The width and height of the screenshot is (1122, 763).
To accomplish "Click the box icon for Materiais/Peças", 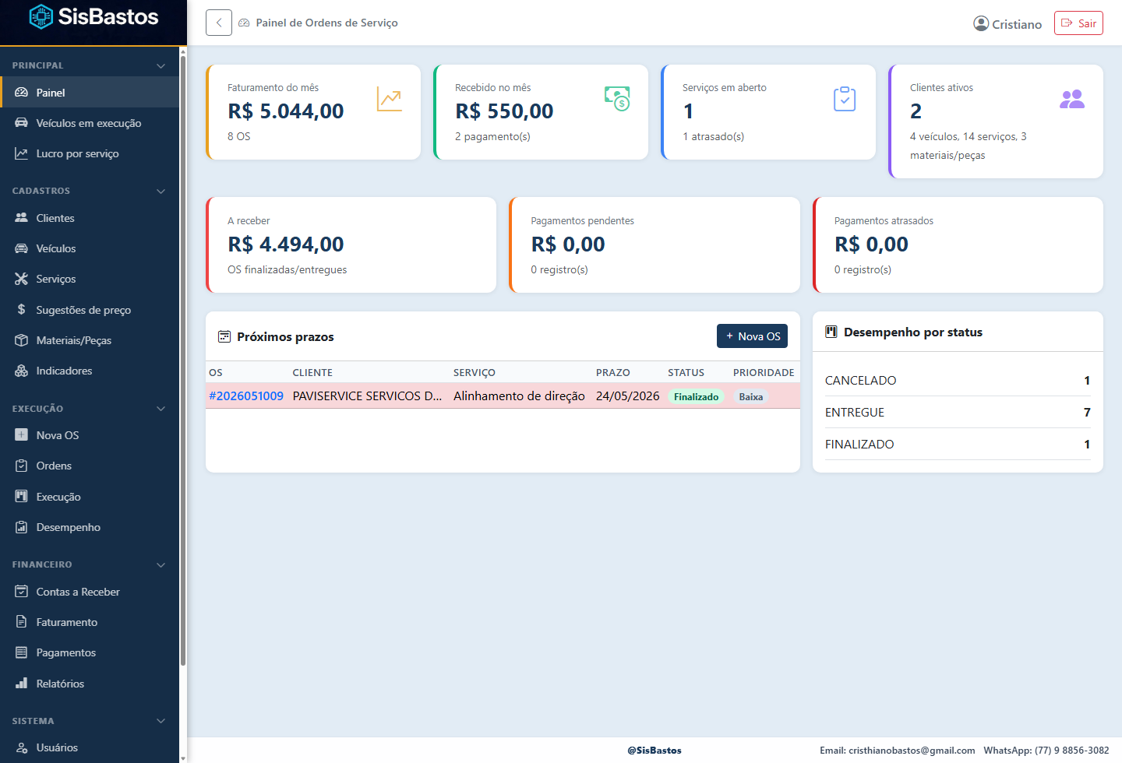I will [x=21, y=340].
